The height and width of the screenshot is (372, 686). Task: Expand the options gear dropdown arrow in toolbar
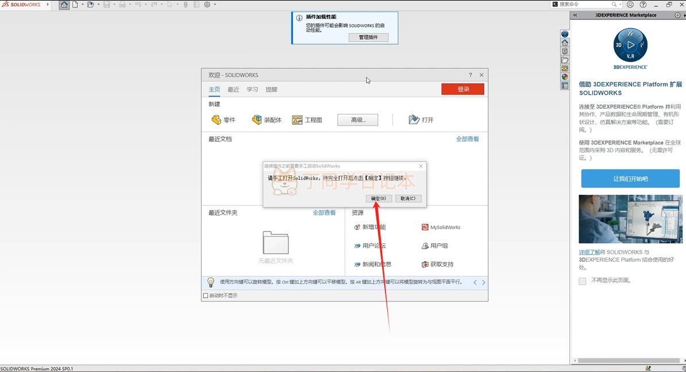click(215, 5)
